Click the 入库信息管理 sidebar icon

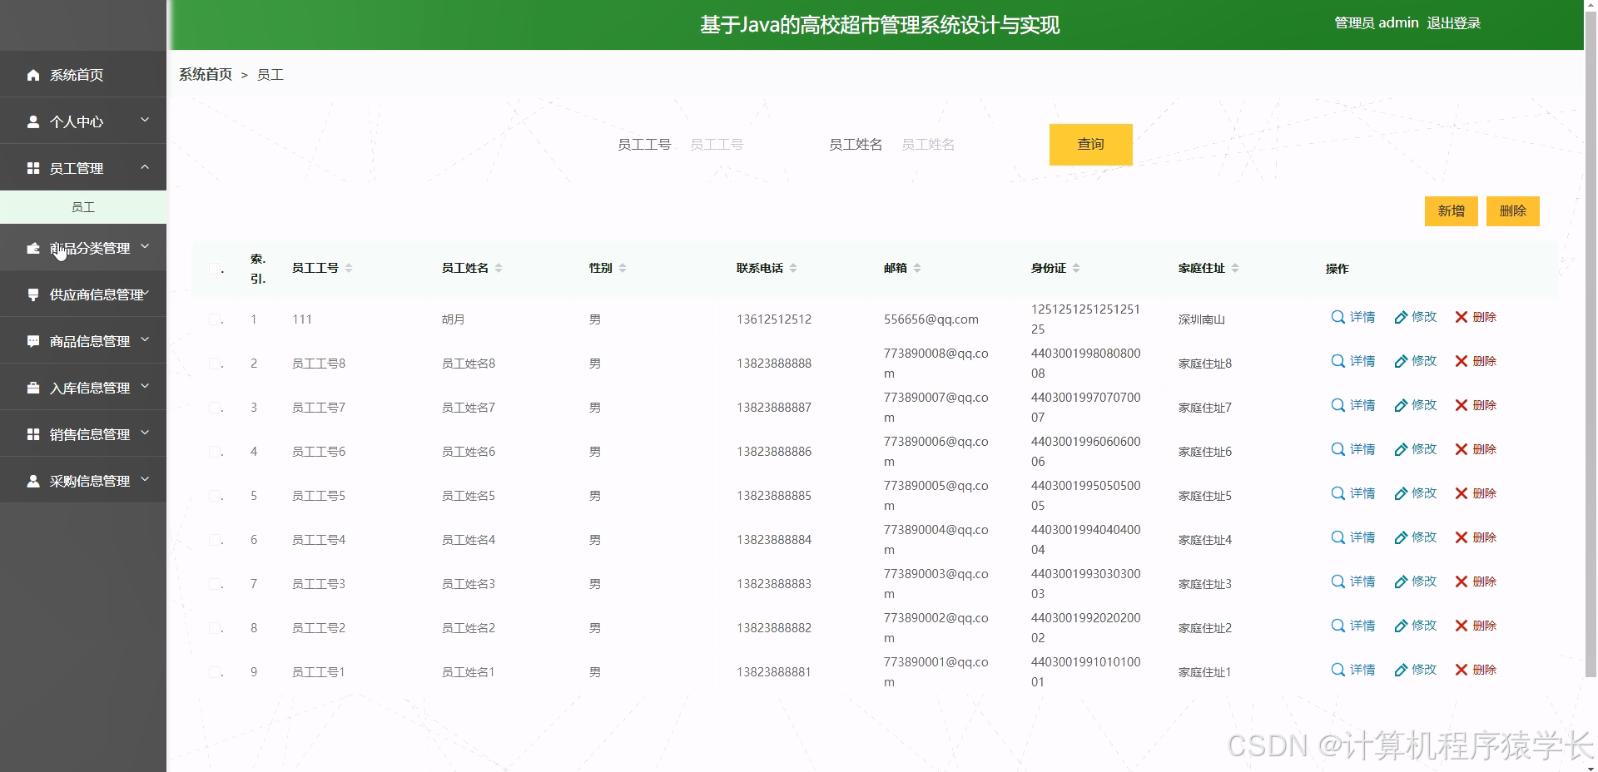(x=33, y=387)
